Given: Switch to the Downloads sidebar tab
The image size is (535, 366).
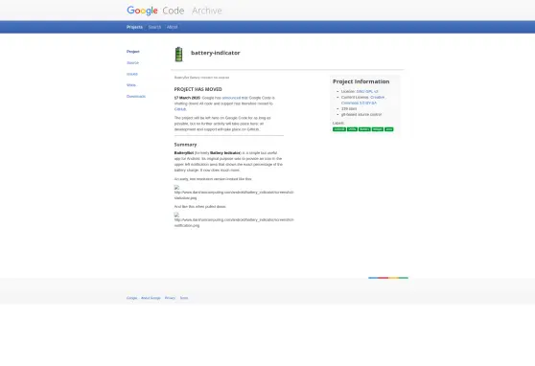Looking at the screenshot, I should pyautogui.click(x=136, y=97).
